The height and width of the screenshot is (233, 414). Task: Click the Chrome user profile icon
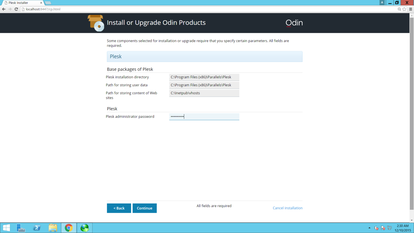[382, 2]
